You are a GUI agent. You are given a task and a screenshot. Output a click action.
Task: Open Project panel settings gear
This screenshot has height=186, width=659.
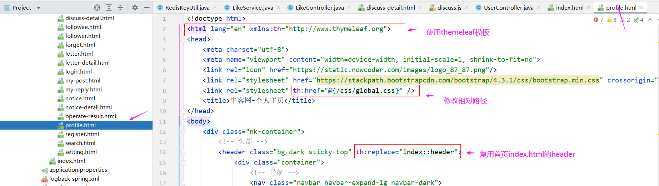(x=135, y=7)
